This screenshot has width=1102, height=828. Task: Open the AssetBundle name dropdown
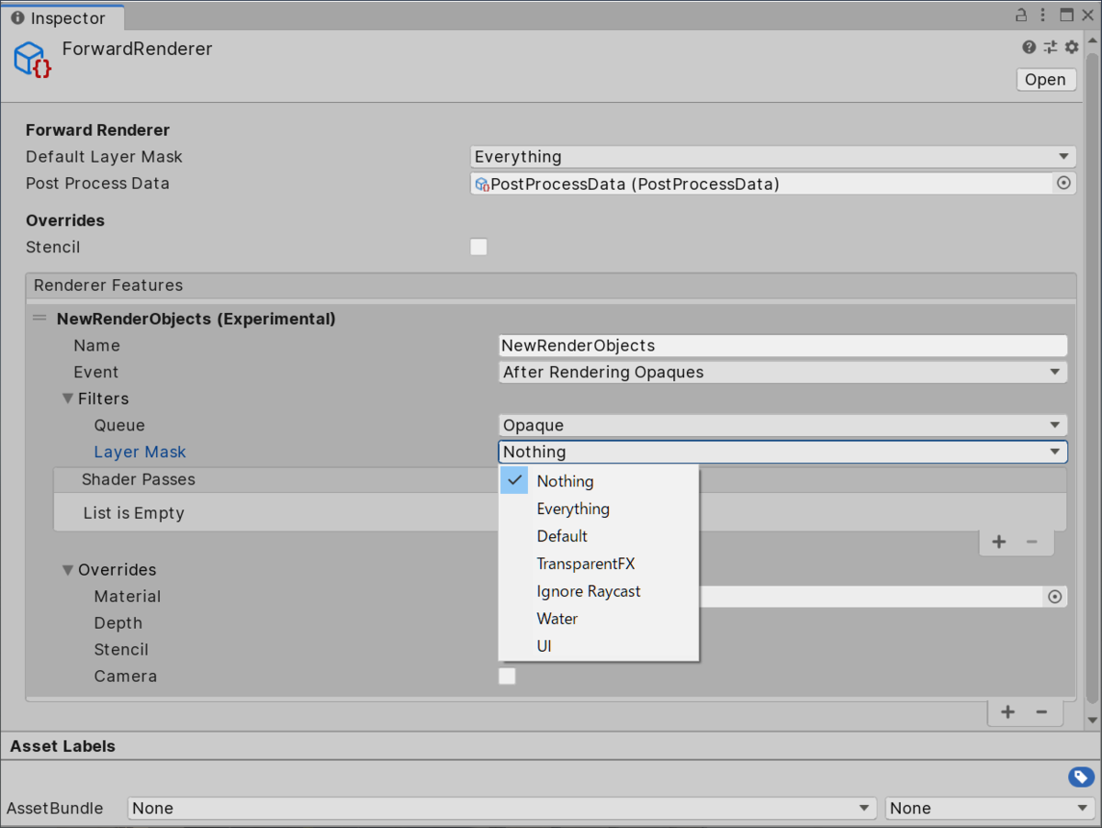502,809
